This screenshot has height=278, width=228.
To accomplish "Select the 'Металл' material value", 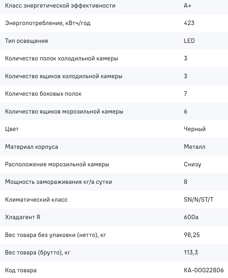I will [194, 147].
